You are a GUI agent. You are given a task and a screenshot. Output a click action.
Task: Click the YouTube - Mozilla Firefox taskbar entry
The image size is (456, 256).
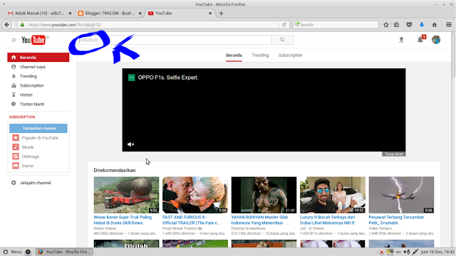pyautogui.click(x=64, y=252)
